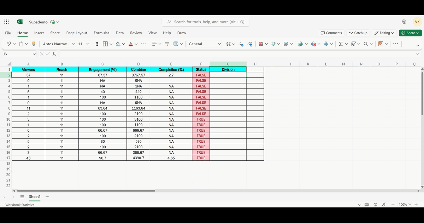Click the green Share button
Screen dimensions: 424x223
click(x=410, y=33)
